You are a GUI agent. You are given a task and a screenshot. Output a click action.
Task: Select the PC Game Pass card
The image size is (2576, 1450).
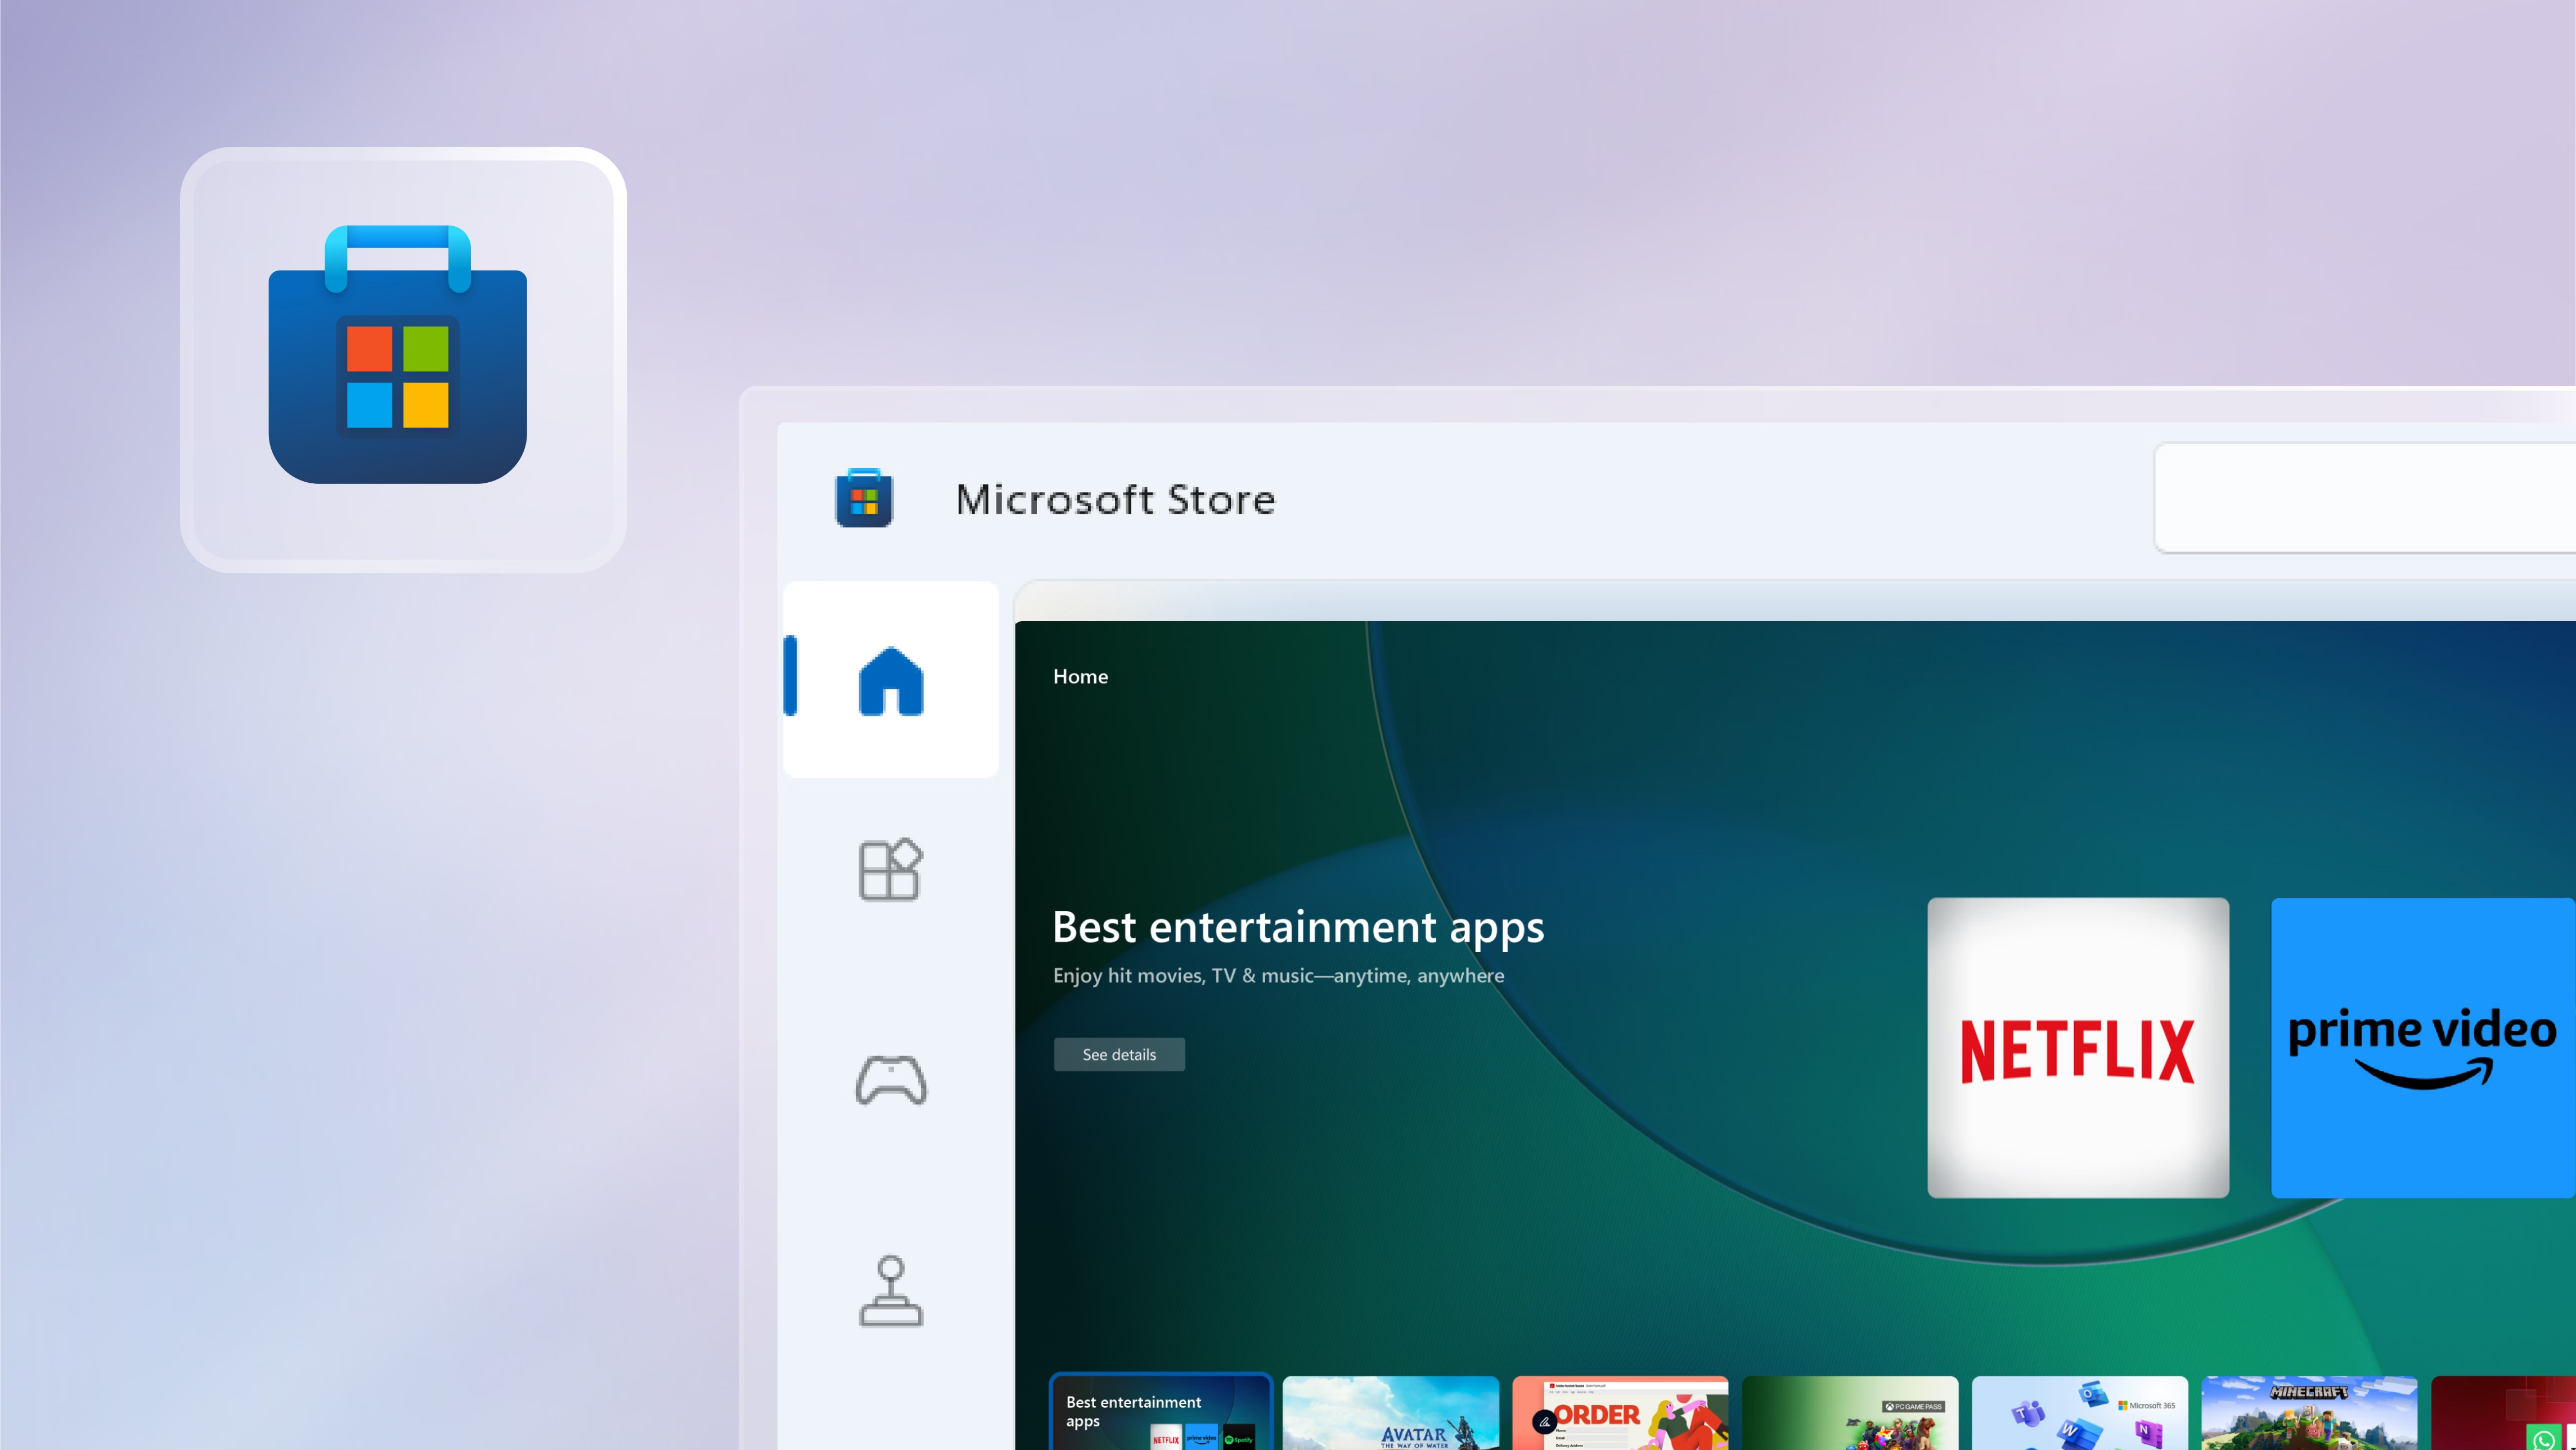1849,1412
